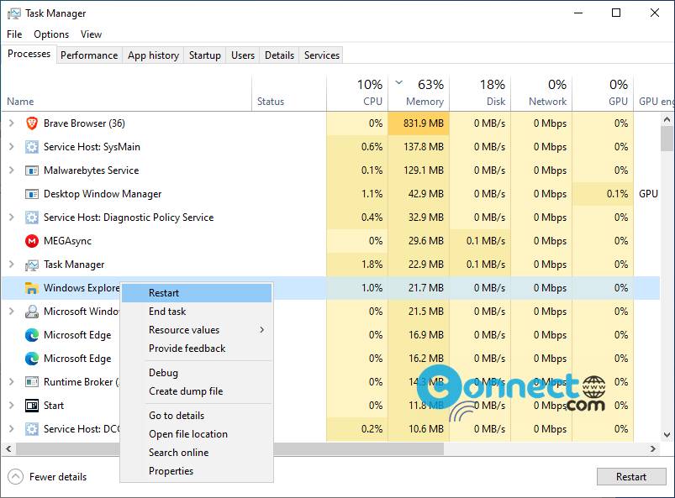The width and height of the screenshot is (675, 498).
Task: Click the Malwarebytes Service icon
Action: (32, 170)
